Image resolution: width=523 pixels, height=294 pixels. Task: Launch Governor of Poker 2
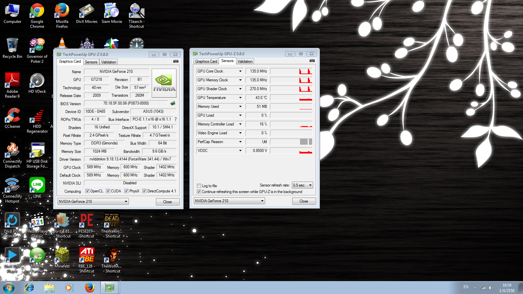(x=37, y=51)
